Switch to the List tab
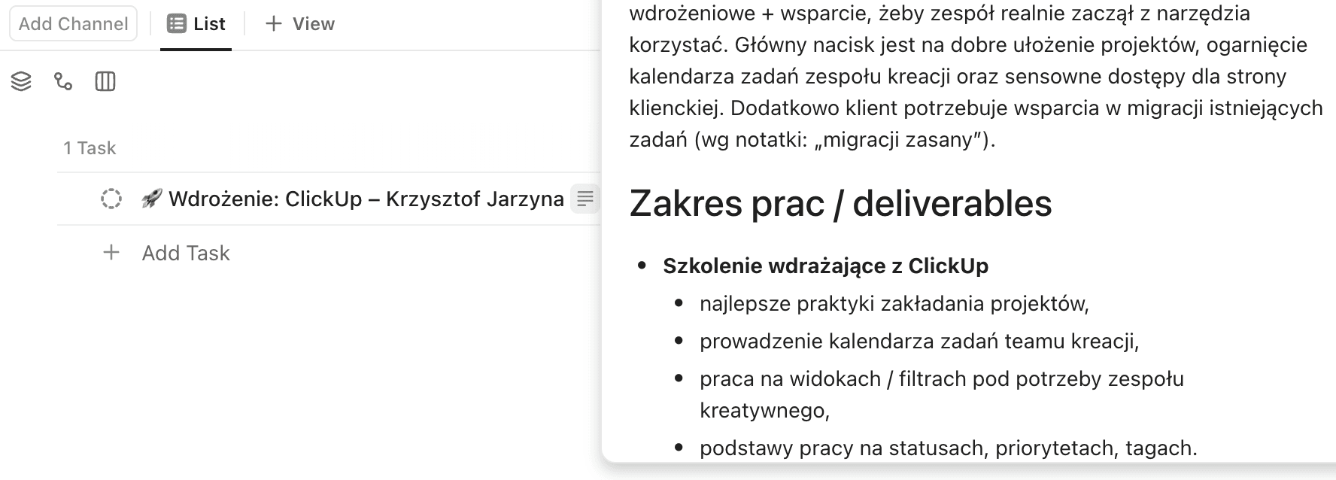 point(207,23)
